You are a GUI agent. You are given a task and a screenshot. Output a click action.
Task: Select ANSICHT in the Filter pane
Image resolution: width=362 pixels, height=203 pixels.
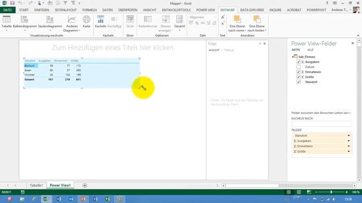pyautogui.click(x=214, y=50)
